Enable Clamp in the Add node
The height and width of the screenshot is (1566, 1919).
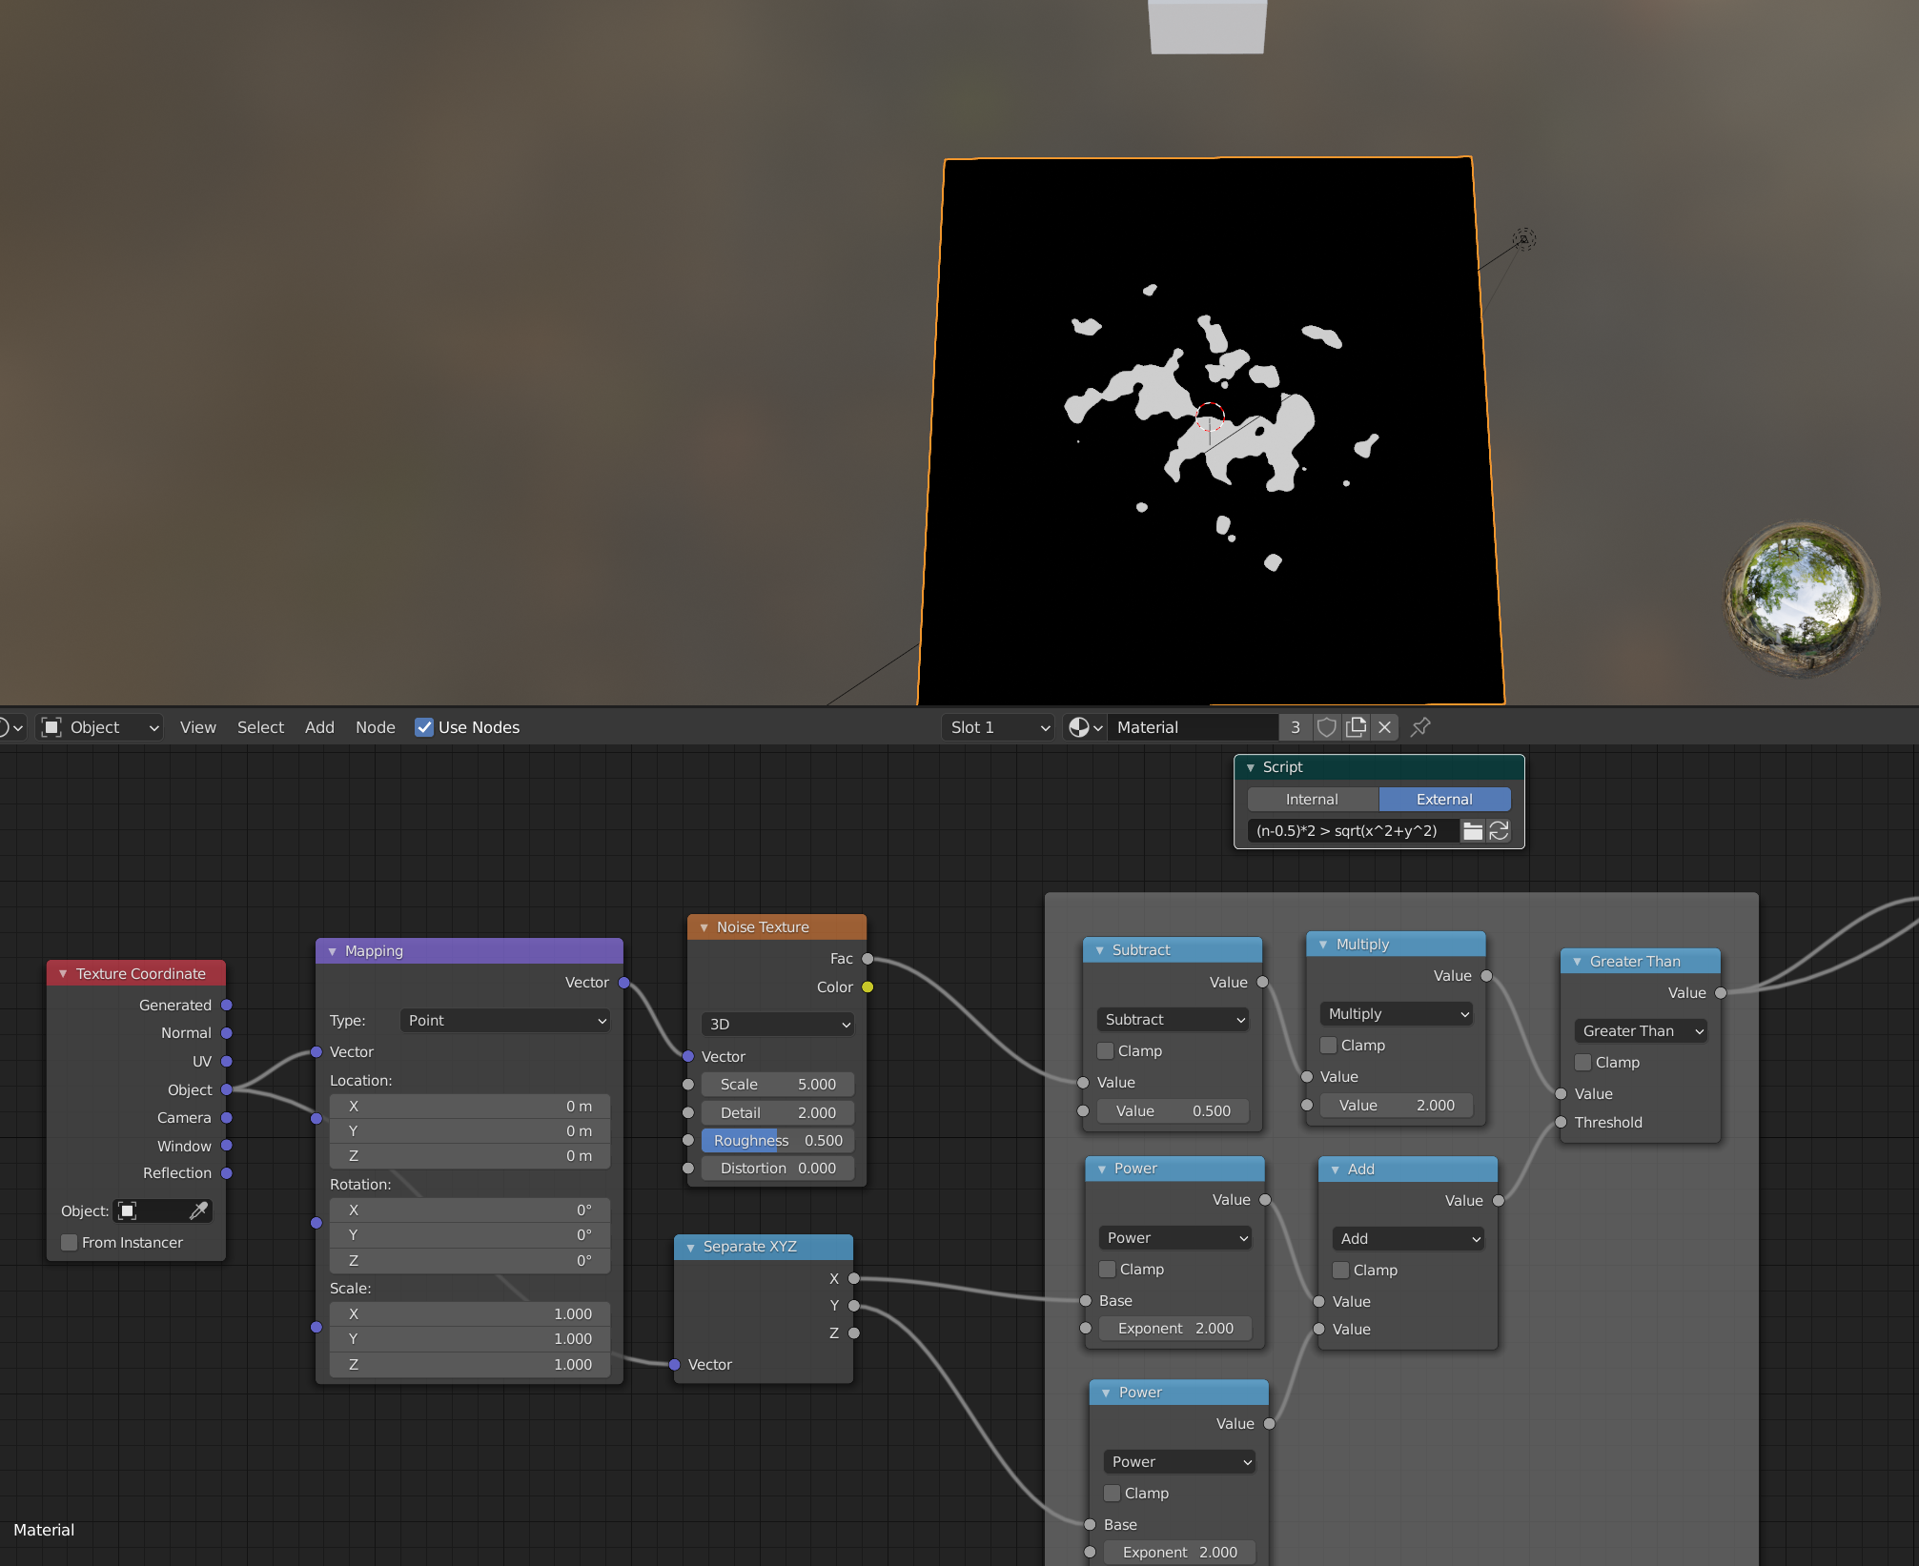coord(1341,1270)
